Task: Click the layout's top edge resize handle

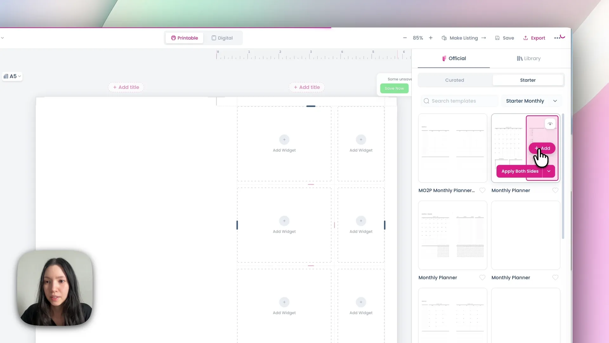Action: click(x=311, y=106)
